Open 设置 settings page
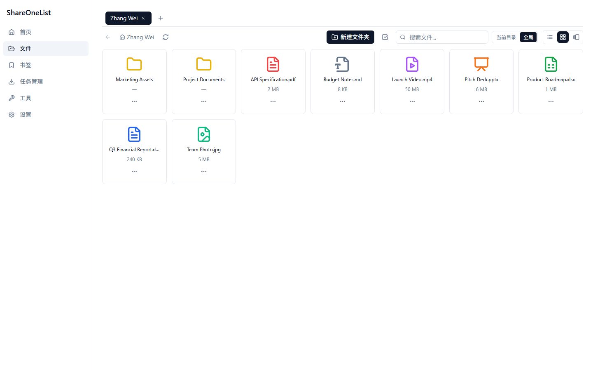The height and width of the screenshot is (371, 593). 46,115
